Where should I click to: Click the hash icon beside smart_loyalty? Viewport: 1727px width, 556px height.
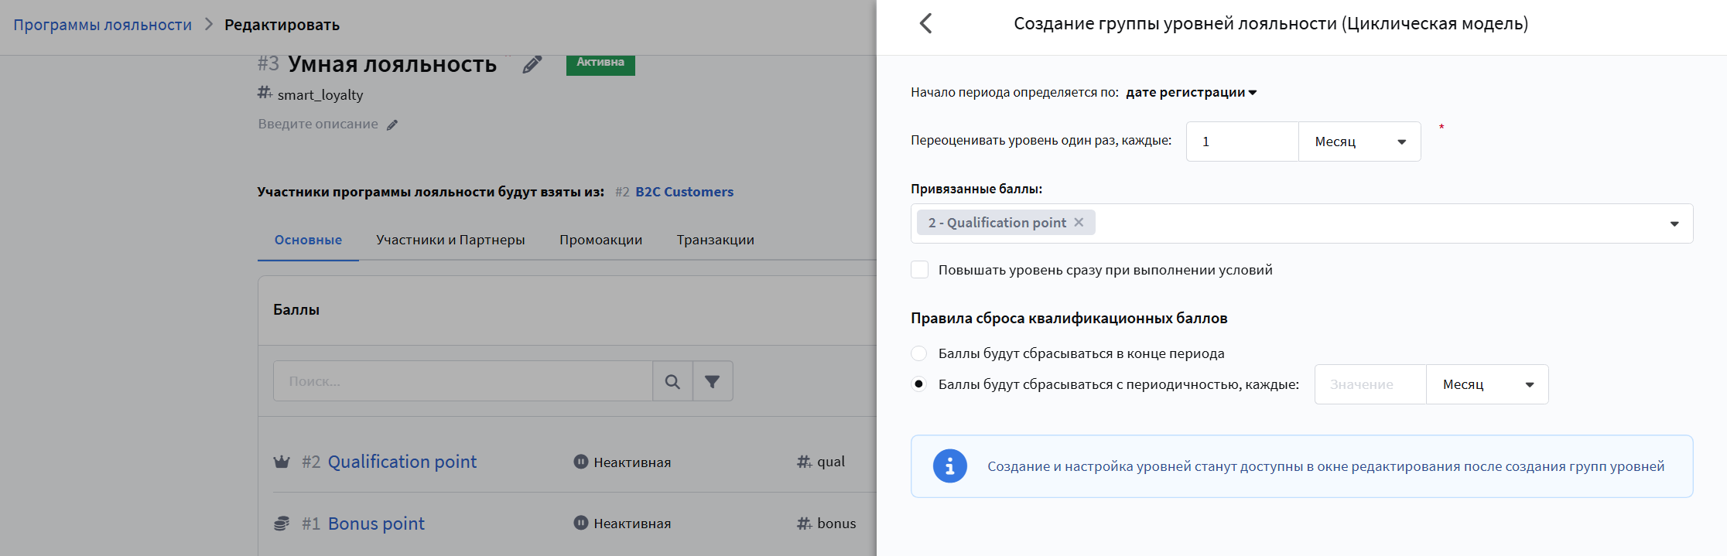pyautogui.click(x=265, y=93)
